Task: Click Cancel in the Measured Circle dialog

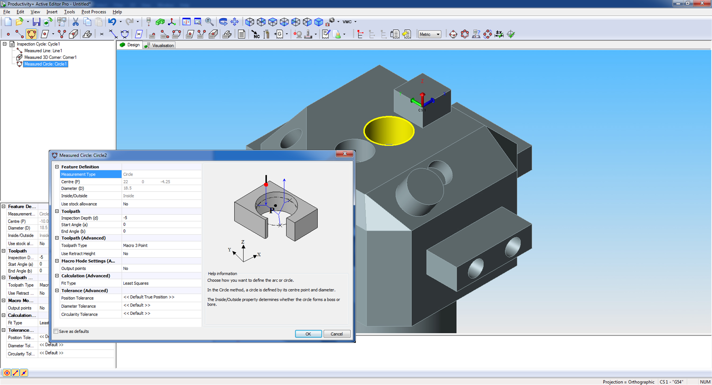Action: click(x=337, y=334)
